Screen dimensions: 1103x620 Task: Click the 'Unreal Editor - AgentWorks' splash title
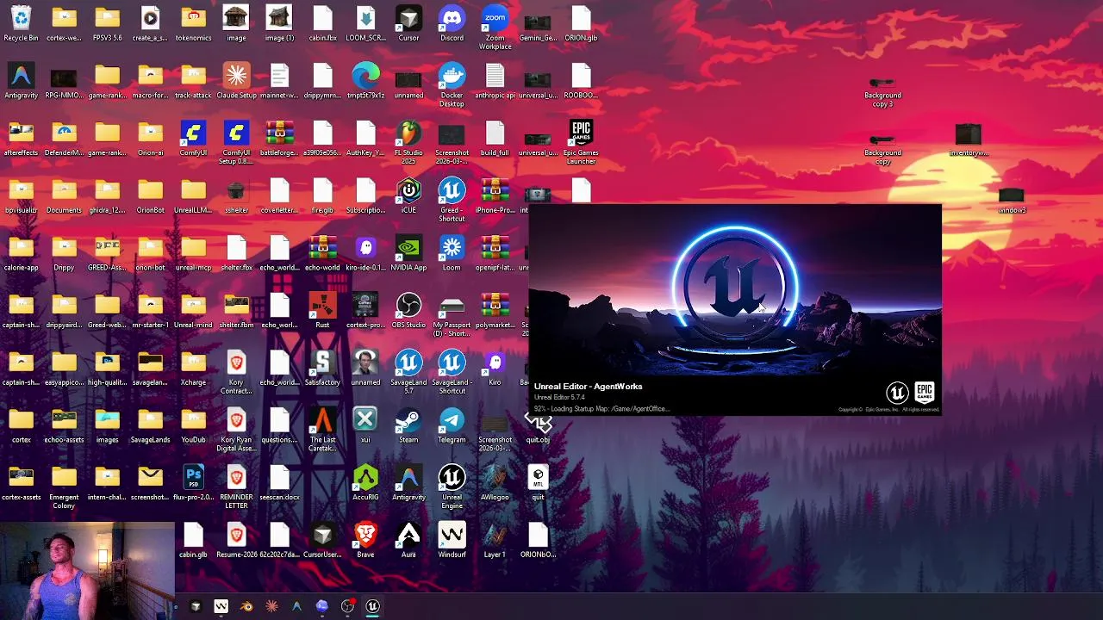click(x=588, y=387)
